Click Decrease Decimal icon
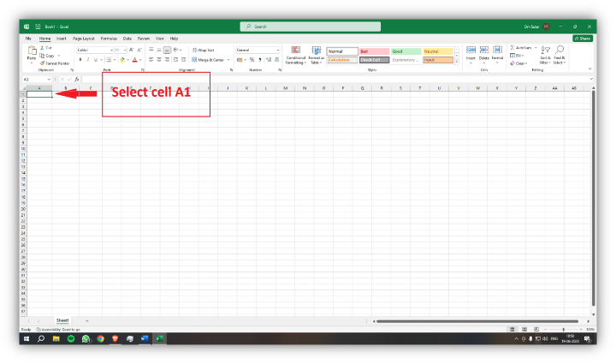The image size is (616, 364). [277, 60]
